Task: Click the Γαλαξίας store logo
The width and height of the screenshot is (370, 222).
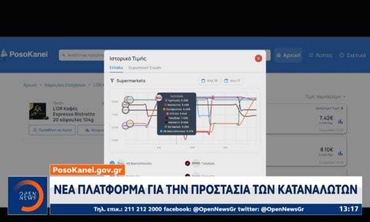Action: click(x=196, y=163)
